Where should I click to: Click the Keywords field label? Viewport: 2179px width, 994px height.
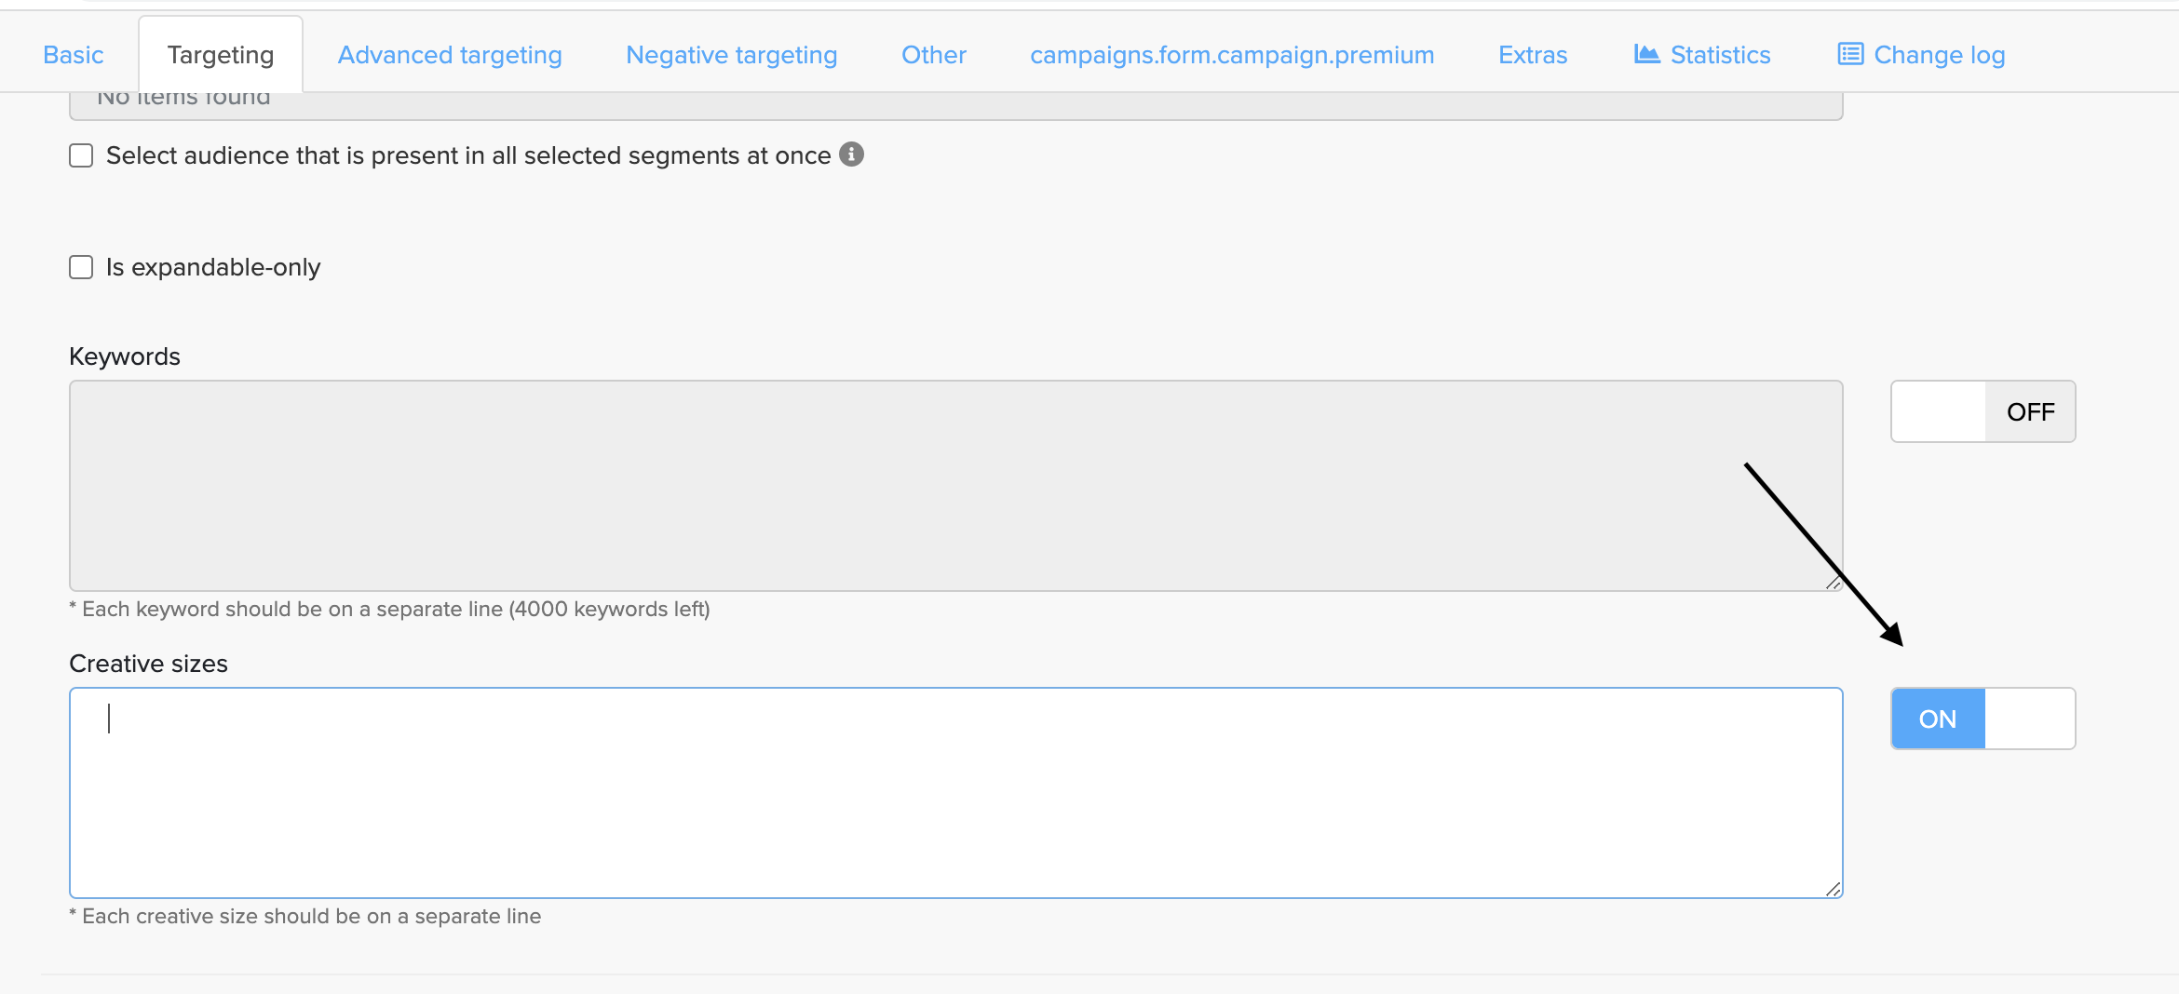pos(125,356)
